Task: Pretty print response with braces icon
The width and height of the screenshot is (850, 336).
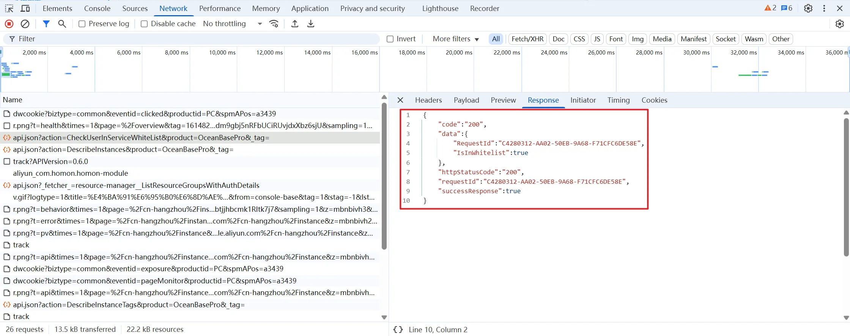Action: pos(398,330)
